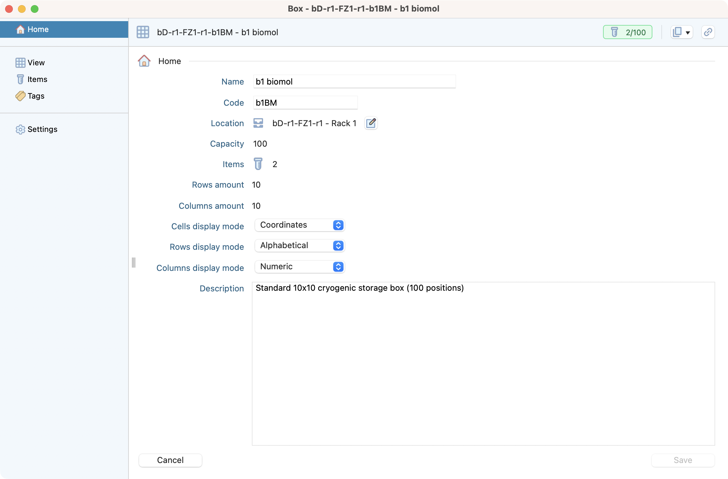Click into the Name field

tap(354, 82)
